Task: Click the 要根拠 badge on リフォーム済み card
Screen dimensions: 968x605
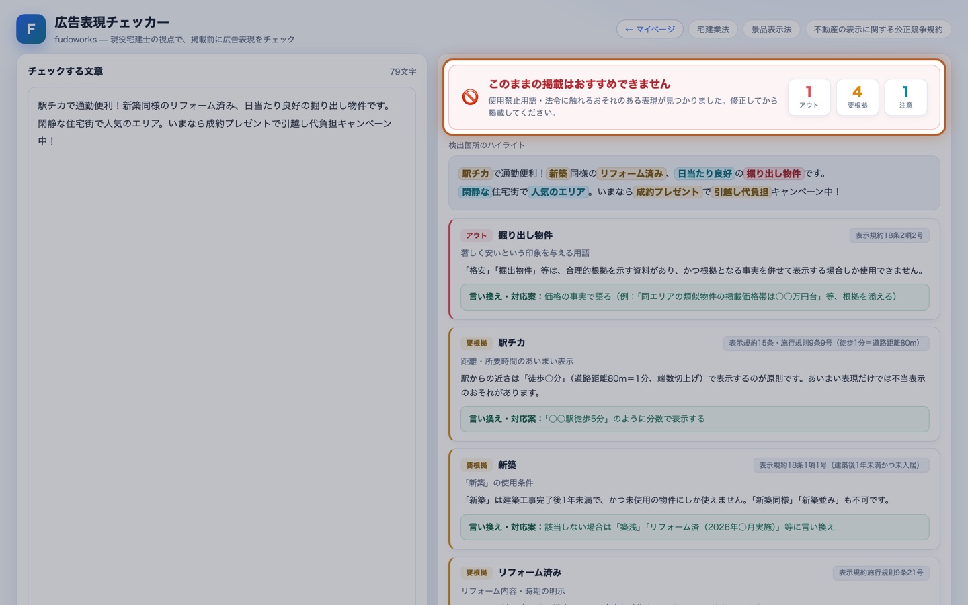Action: click(477, 573)
